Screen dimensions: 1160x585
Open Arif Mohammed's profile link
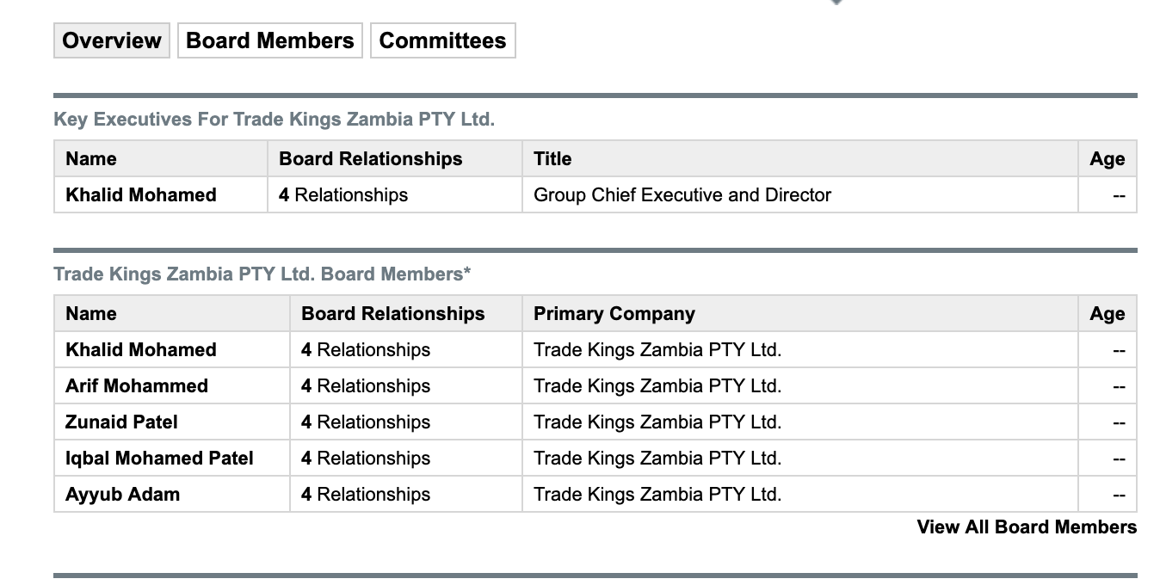pyautogui.click(x=137, y=386)
